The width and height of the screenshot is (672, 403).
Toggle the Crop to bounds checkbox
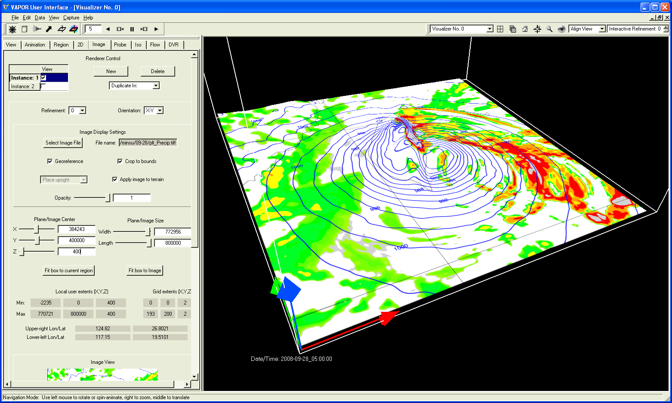click(120, 161)
